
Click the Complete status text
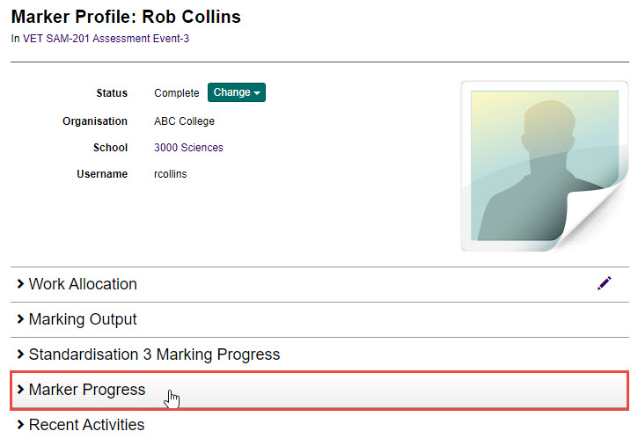[x=176, y=93]
